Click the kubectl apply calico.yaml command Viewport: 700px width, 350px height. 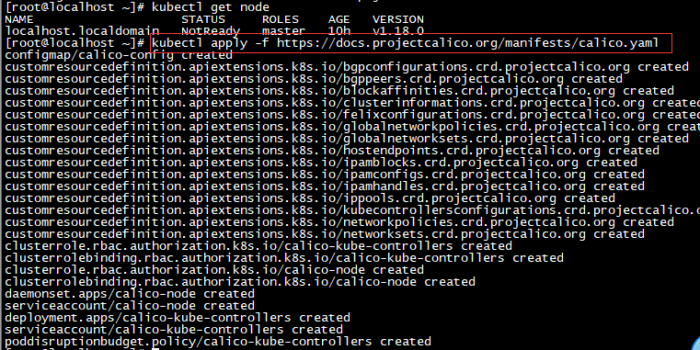point(406,43)
